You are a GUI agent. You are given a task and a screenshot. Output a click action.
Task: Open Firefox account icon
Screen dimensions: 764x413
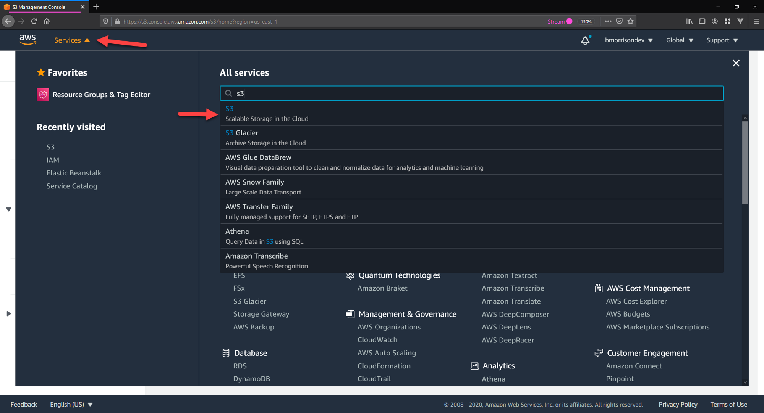point(714,21)
